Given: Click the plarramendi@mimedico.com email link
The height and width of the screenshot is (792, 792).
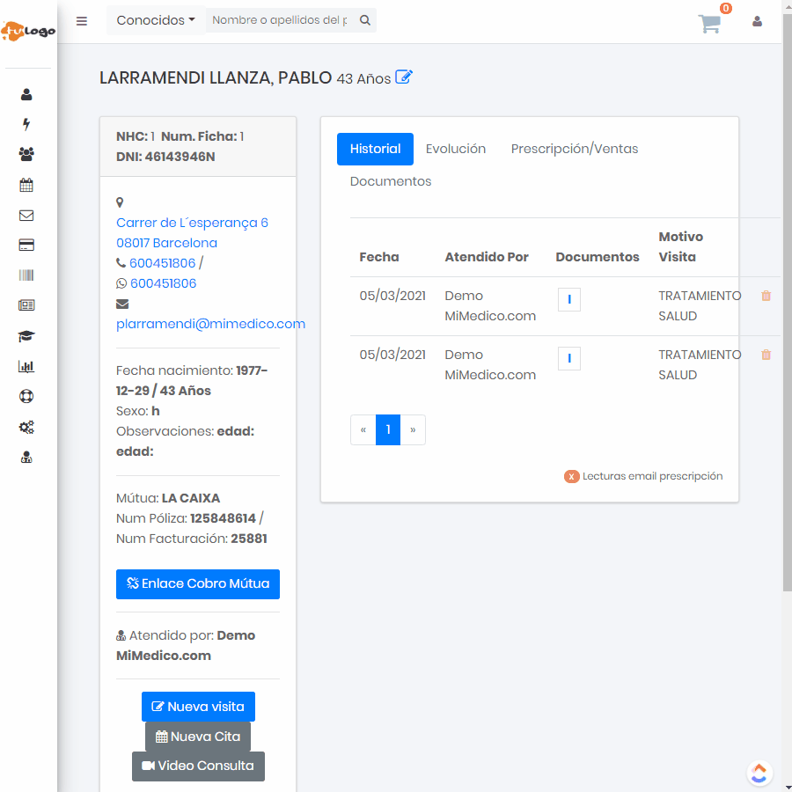Looking at the screenshot, I should (x=210, y=324).
